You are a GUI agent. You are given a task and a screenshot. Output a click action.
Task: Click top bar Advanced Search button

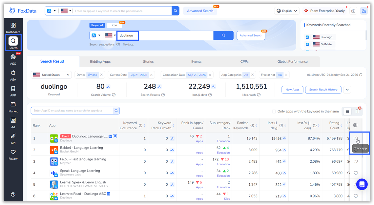(x=200, y=11)
